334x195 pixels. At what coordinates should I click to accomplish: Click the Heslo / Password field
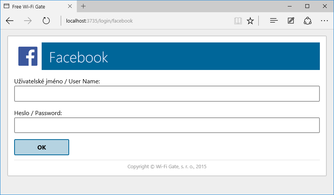[167, 125]
